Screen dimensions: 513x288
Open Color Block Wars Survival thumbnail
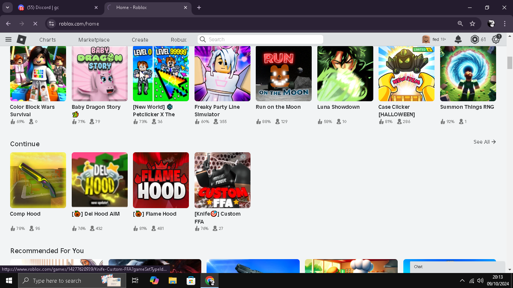[38, 73]
